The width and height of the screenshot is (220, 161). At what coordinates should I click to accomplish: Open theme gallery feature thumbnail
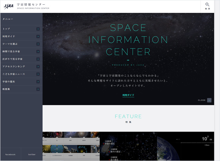point(71,146)
